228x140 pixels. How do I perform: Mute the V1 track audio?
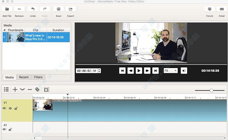[x=5, y=108]
